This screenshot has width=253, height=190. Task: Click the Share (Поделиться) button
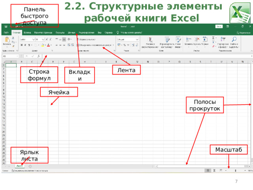click(x=244, y=33)
